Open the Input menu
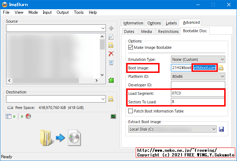 coord(47,12)
